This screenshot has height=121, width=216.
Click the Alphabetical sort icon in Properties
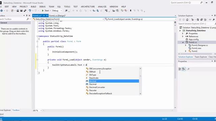pos(184,69)
